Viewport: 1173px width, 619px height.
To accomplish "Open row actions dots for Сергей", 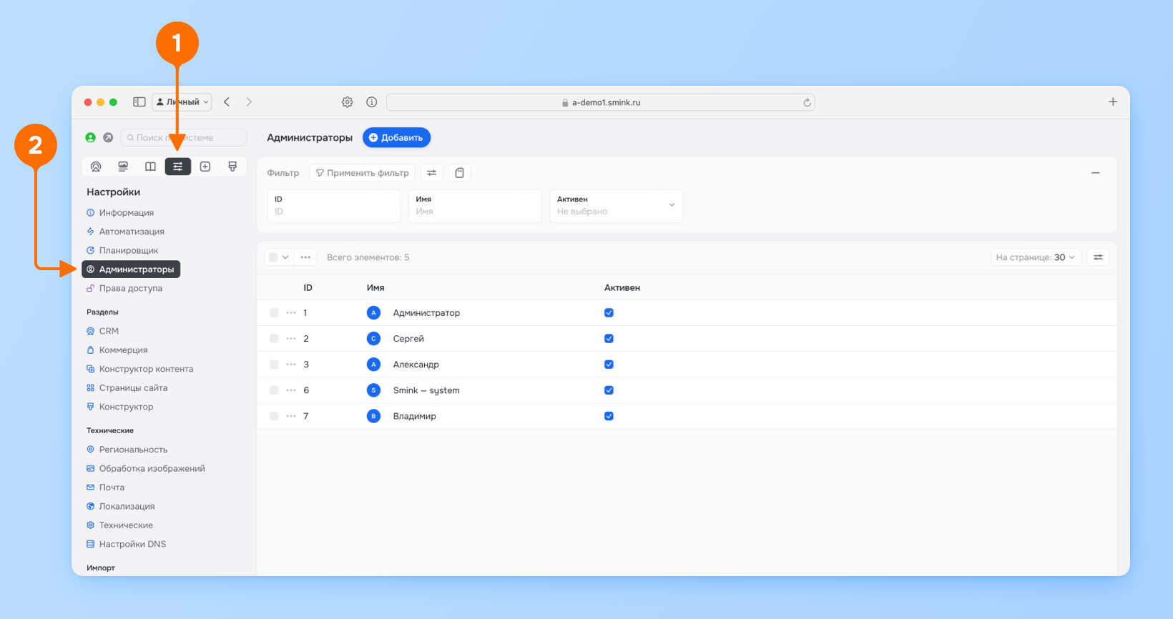I will 291,339.
